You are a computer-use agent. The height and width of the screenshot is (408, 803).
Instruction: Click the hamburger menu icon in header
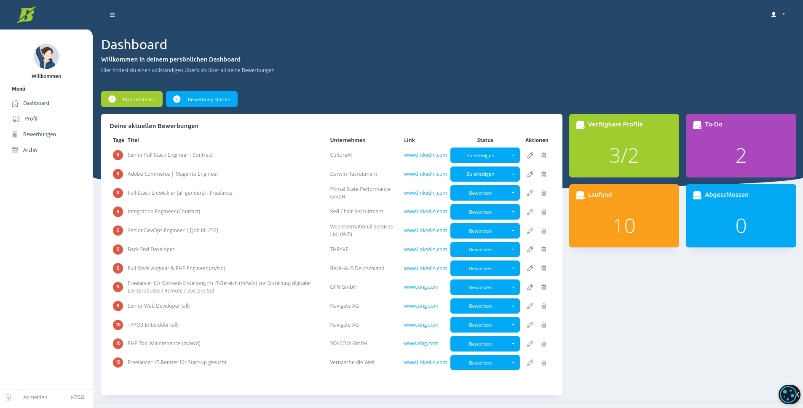pos(112,15)
